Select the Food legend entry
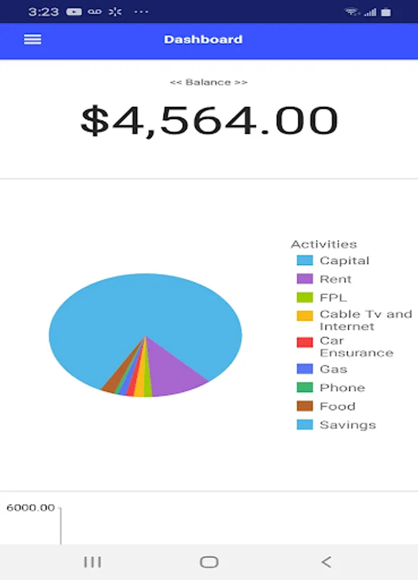418x580 pixels. tap(337, 407)
